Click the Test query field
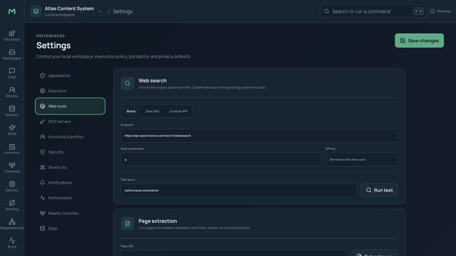 [x=239, y=190]
